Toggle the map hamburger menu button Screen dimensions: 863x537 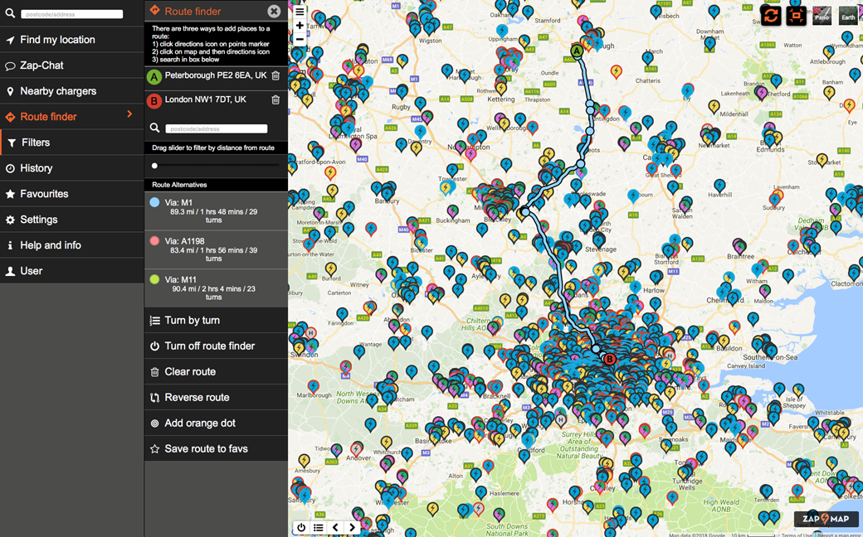tap(300, 11)
